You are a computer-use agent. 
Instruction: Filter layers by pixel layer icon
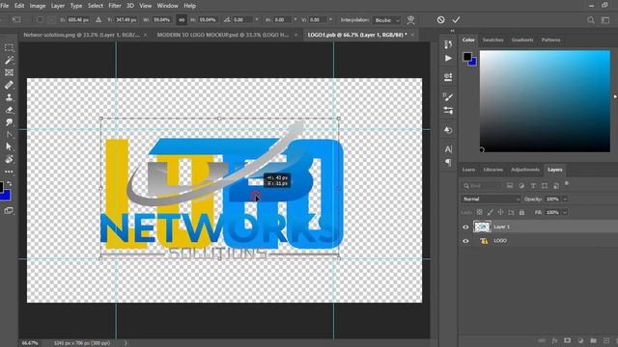[510, 186]
